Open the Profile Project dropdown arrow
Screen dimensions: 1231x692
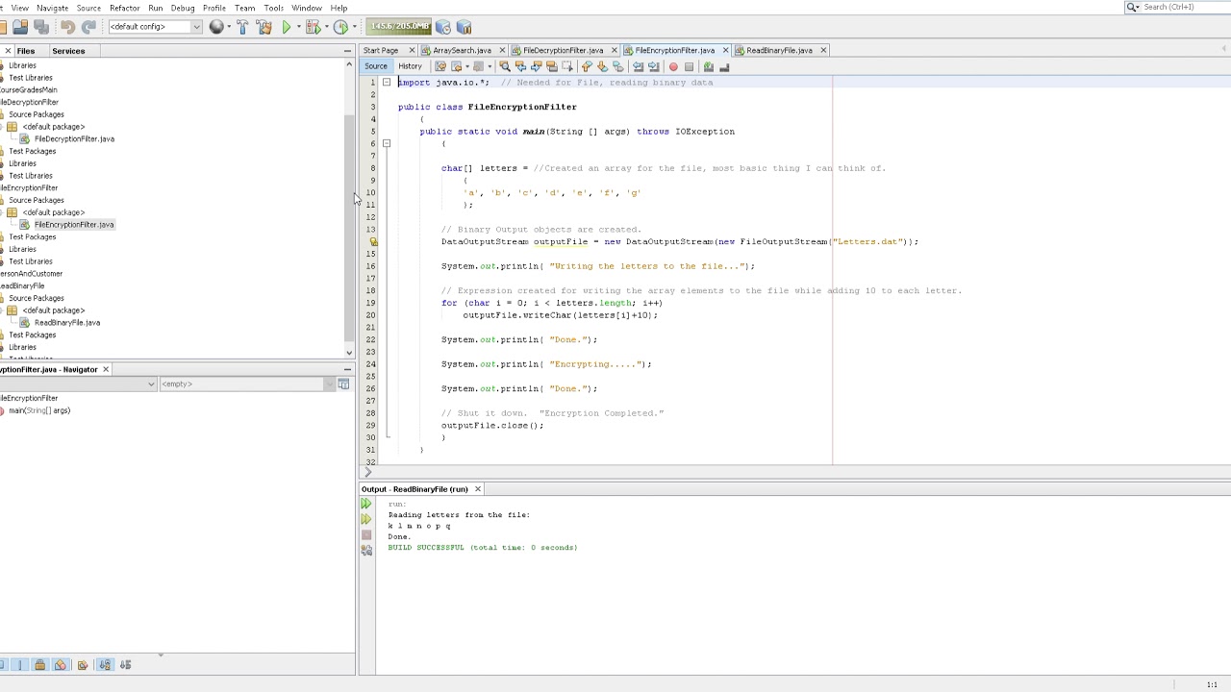coord(355,27)
